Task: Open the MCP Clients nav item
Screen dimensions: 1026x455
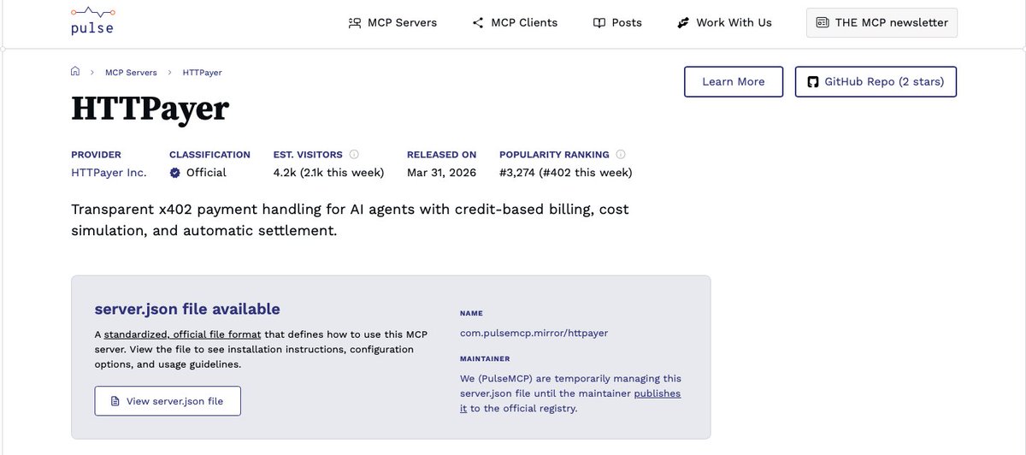Action: tap(515, 22)
